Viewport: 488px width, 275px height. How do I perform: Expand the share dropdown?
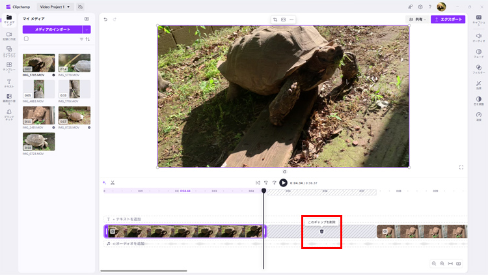(x=417, y=20)
